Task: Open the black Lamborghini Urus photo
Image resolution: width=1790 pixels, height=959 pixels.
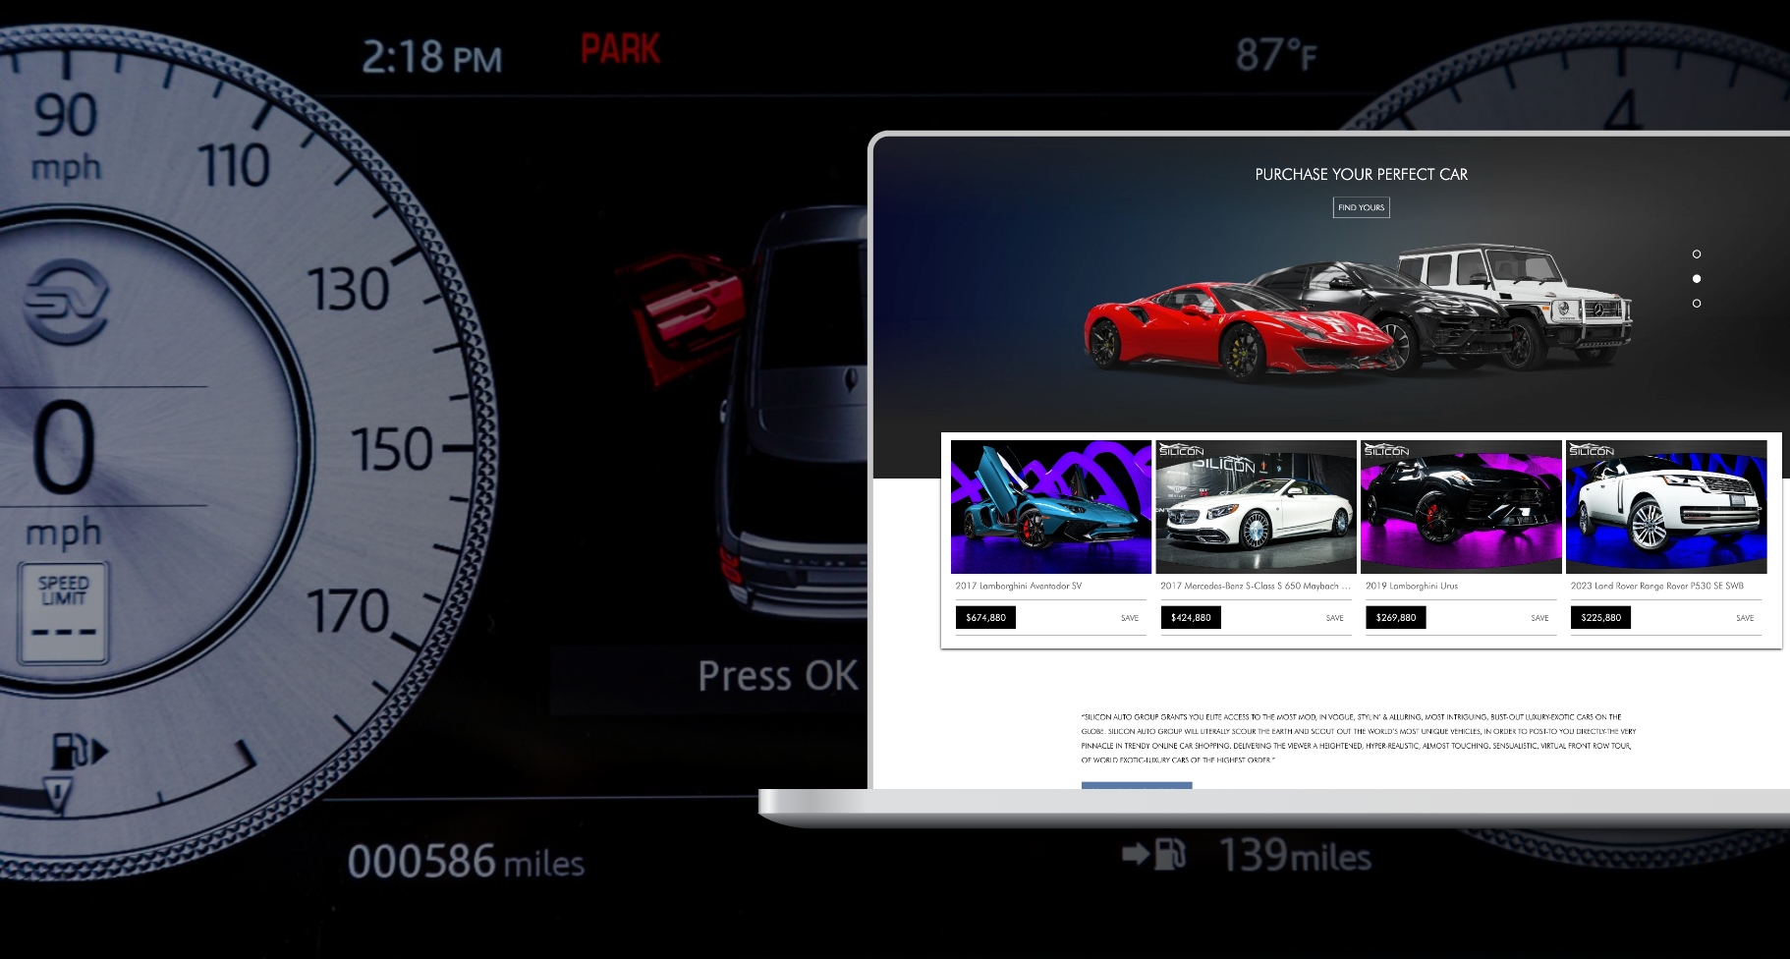Action: click(x=1461, y=507)
